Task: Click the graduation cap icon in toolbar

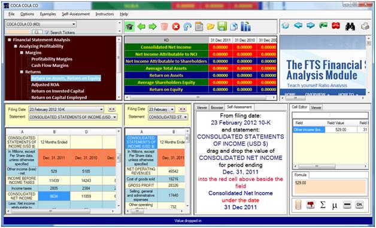Action: point(129,26)
